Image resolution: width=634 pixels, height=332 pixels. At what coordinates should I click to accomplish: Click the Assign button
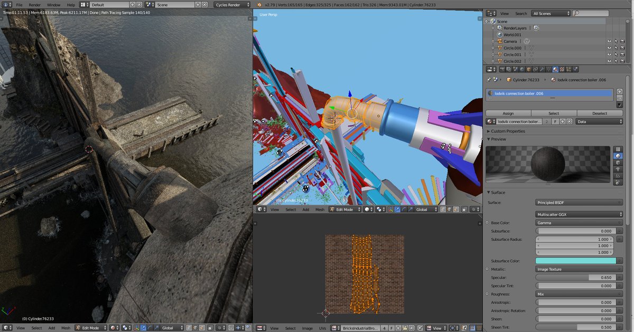pos(508,113)
